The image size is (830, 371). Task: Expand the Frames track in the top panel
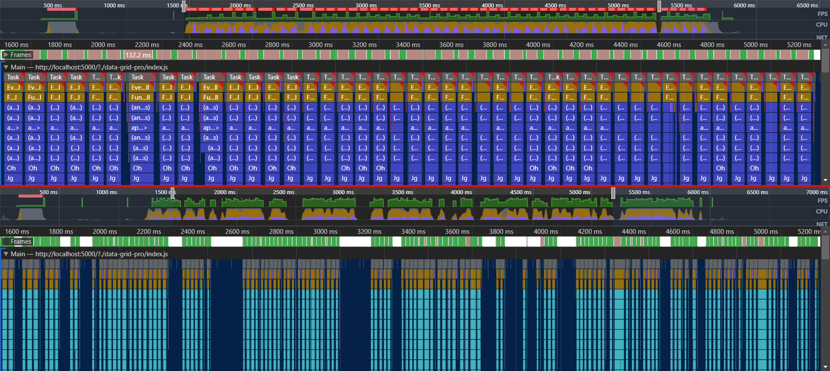[6, 55]
